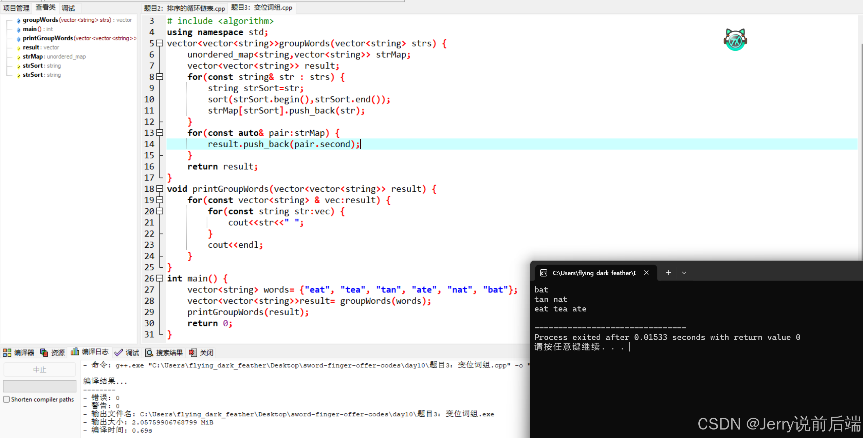Screen dimensions: 863x438
Task: Click the terminal tab console icon
Action: [544, 273]
